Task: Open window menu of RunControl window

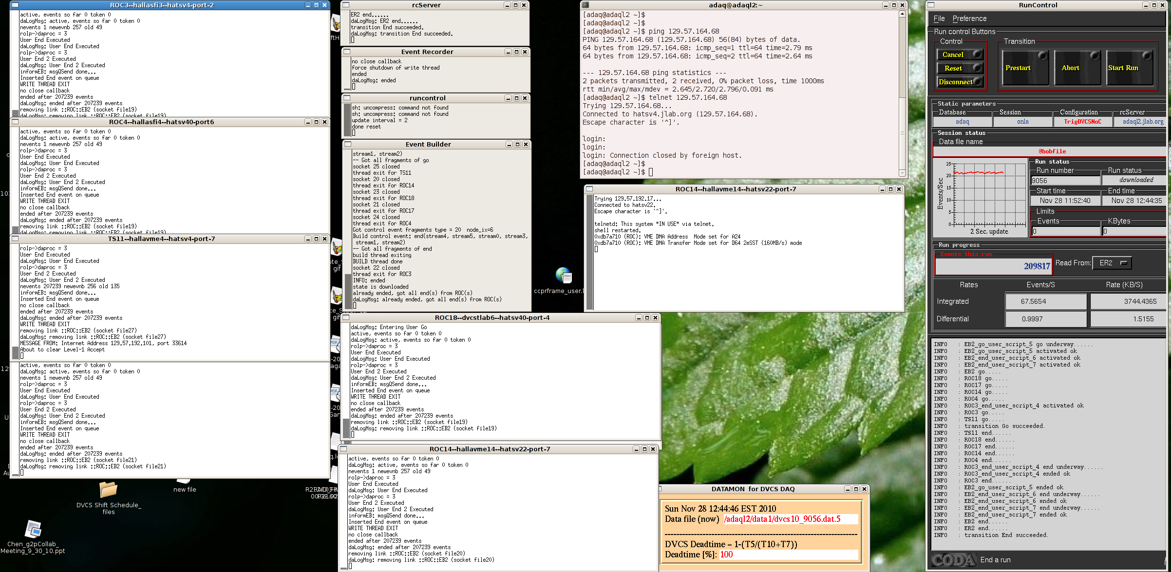Action: (x=931, y=5)
